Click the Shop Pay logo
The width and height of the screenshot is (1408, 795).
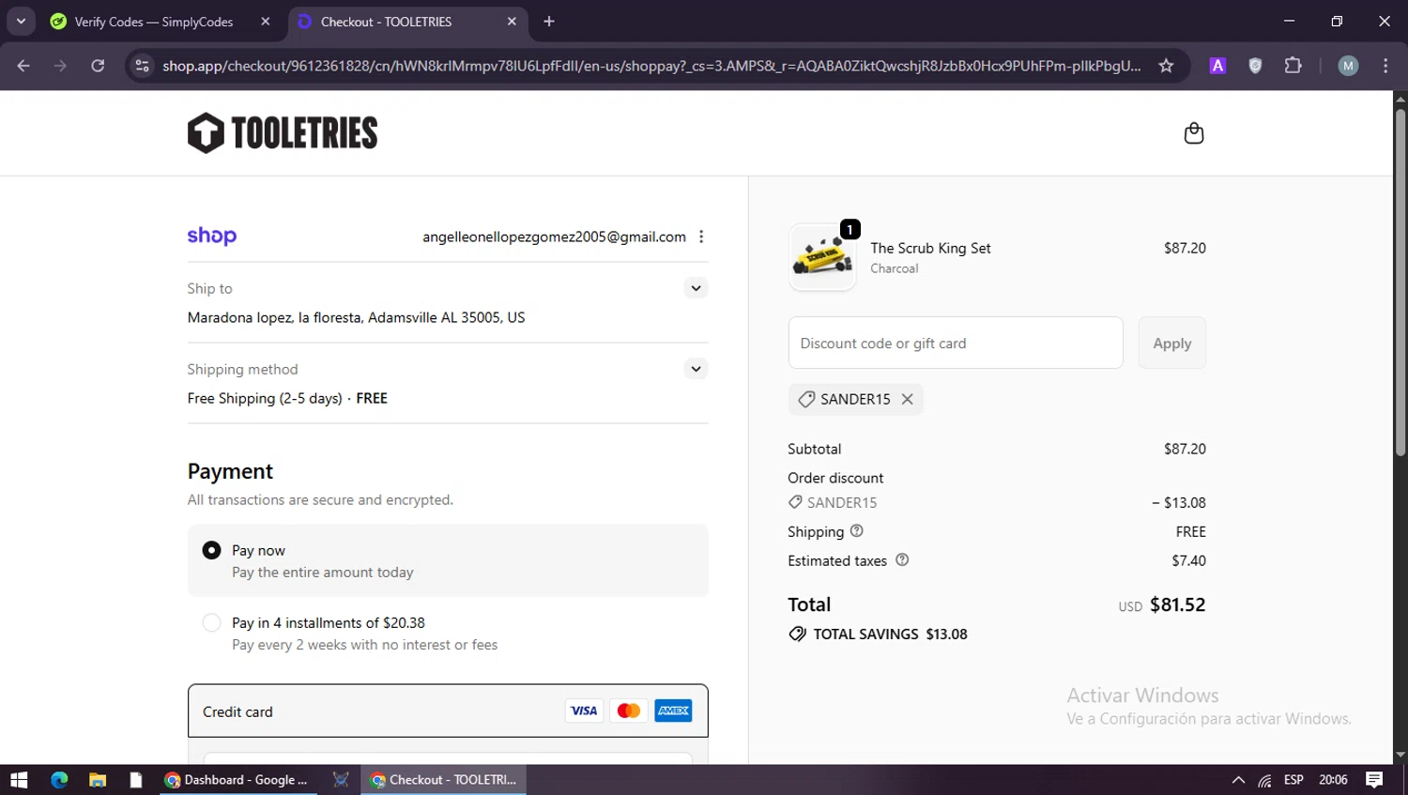(212, 237)
